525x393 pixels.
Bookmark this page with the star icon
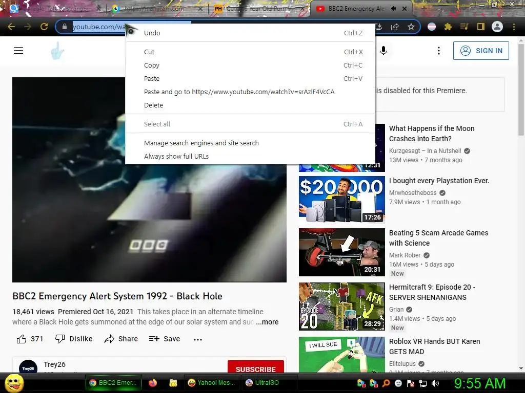tap(411, 27)
